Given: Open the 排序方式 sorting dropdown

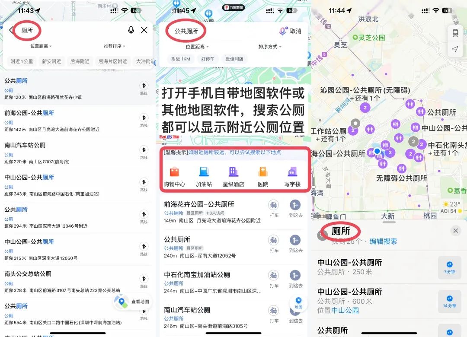Looking at the screenshot, I should 270,47.
